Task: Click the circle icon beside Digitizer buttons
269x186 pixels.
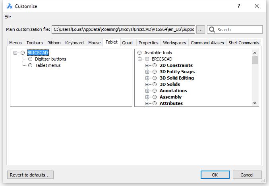Action: (x=30, y=59)
